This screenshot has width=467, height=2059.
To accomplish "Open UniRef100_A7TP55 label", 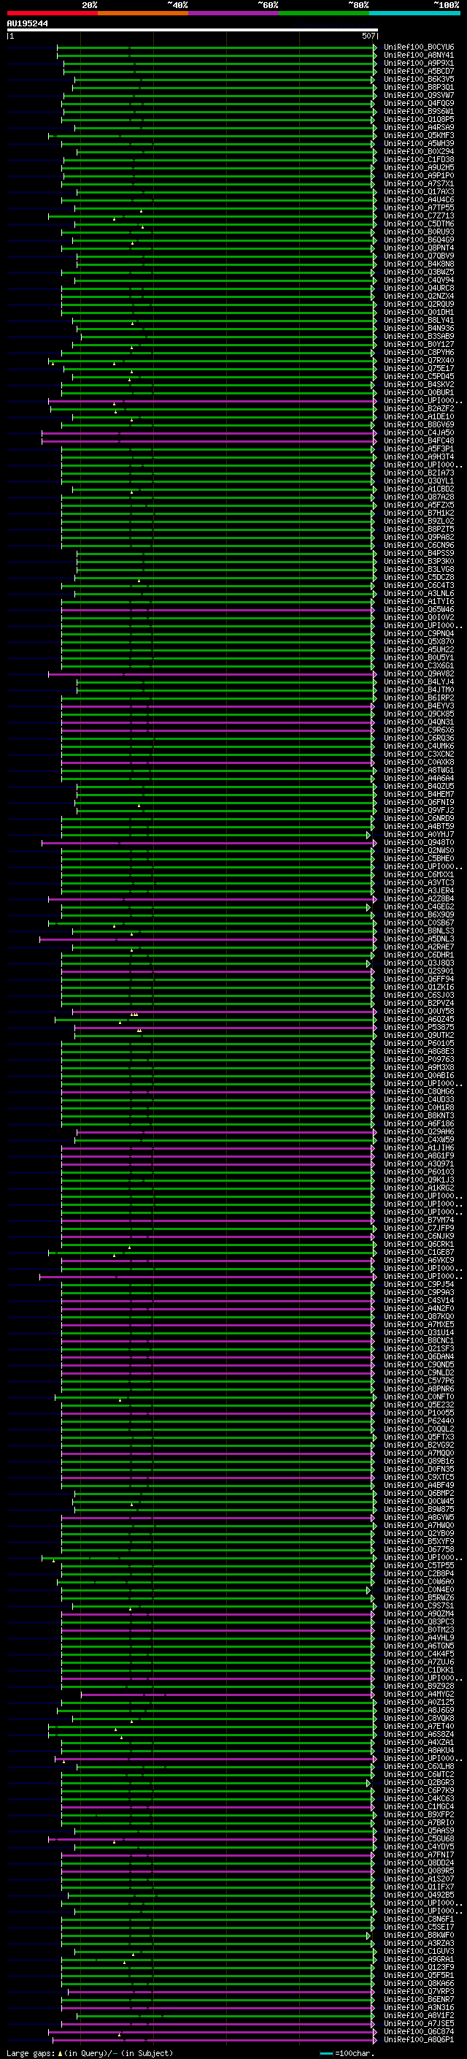I will (x=418, y=208).
